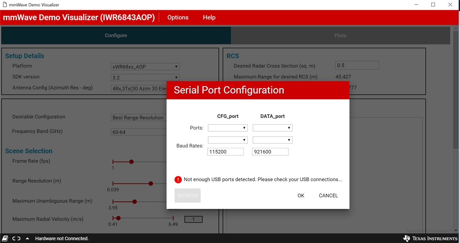Open the CFG_port Ports dropdown
Image resolution: width=460 pixels, height=243 pixels.
[228, 128]
